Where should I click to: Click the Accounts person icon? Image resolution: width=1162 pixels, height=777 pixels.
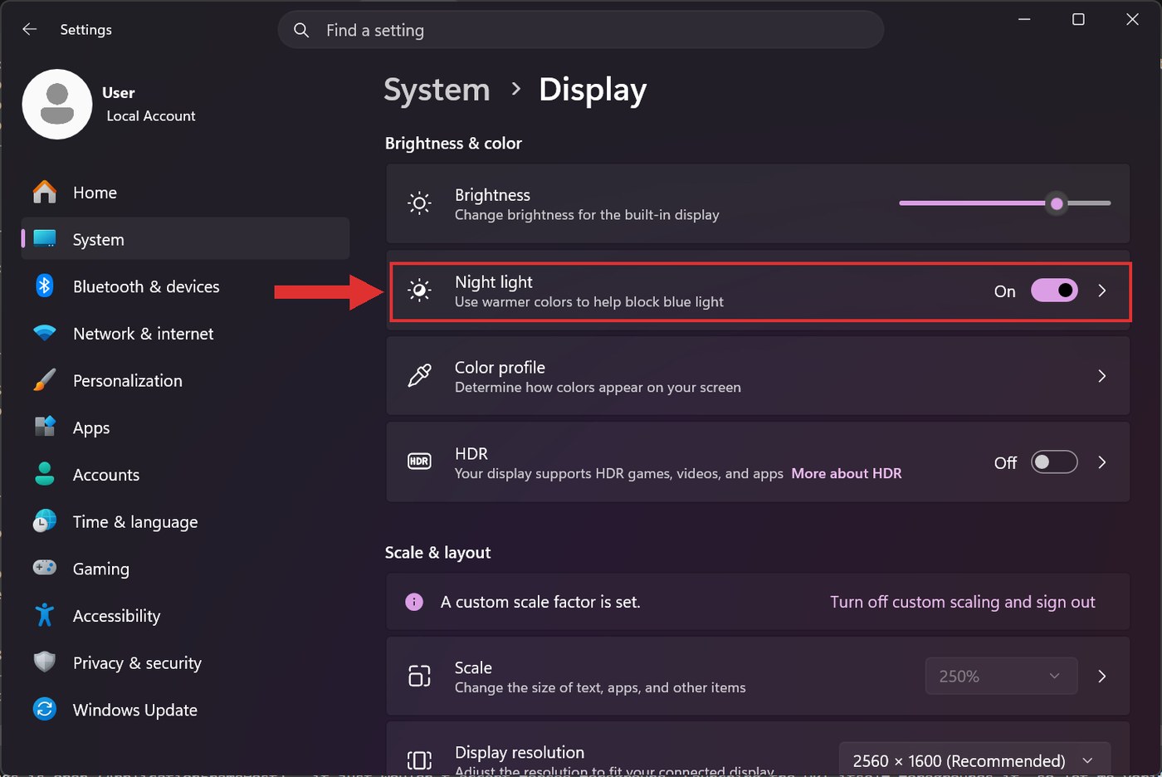[45, 474]
